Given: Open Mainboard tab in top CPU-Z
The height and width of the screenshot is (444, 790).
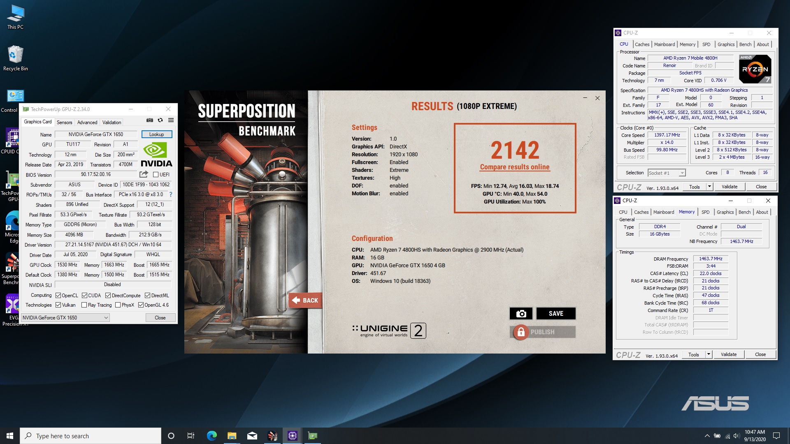Looking at the screenshot, I should click(665, 44).
